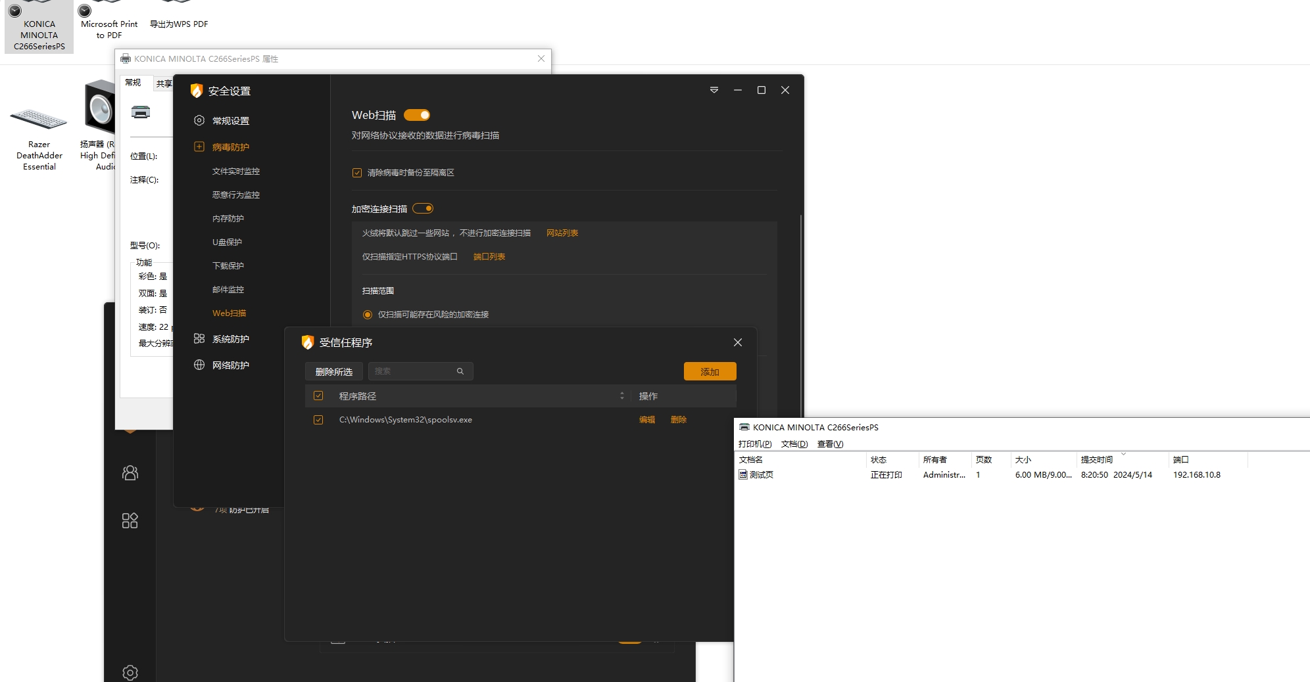The width and height of the screenshot is (1310, 682).
Task: Click the printer icon in properties dialog
Action: click(141, 112)
